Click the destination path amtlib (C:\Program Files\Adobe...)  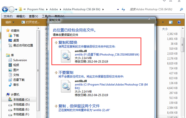[111, 86]
